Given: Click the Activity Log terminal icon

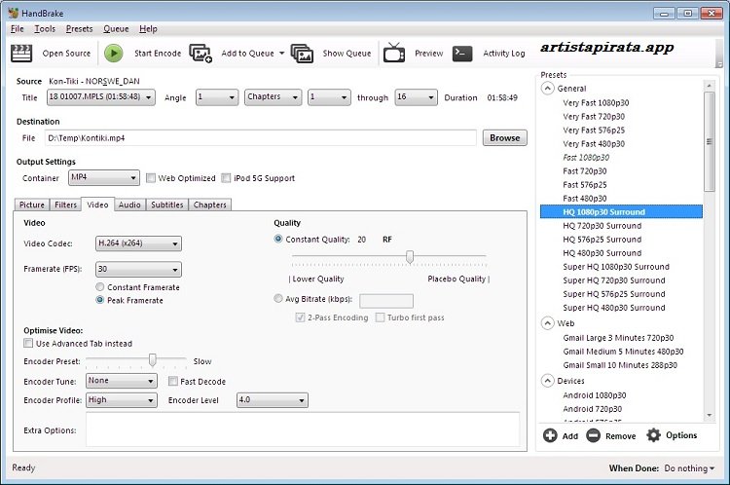Looking at the screenshot, I should click(x=462, y=54).
